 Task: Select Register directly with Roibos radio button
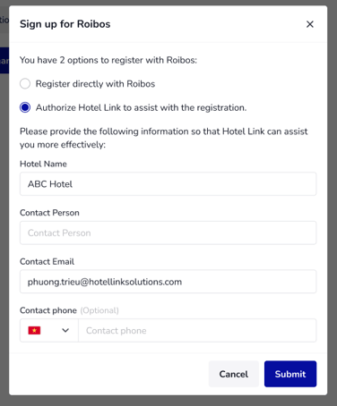click(x=25, y=84)
